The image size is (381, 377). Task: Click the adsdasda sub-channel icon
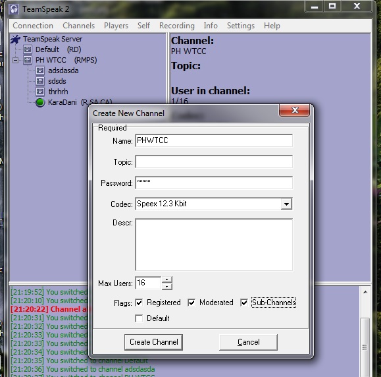click(x=40, y=71)
